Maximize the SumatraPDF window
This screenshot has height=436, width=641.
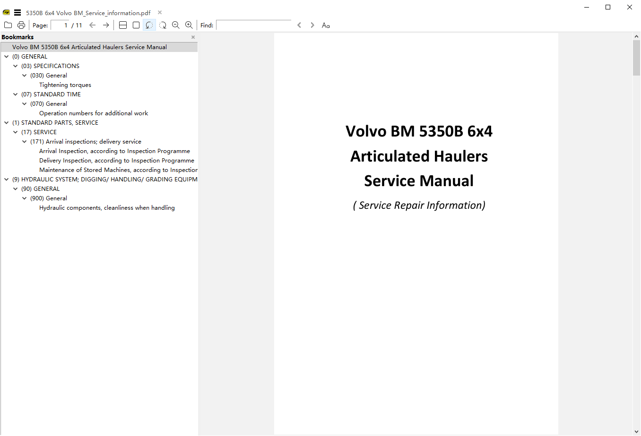pyautogui.click(x=608, y=7)
